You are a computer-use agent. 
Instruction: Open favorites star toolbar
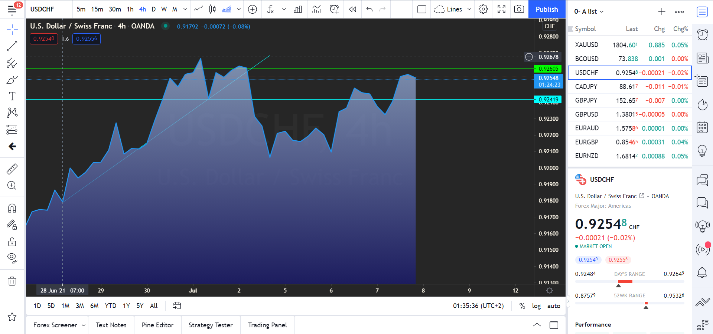(x=12, y=317)
